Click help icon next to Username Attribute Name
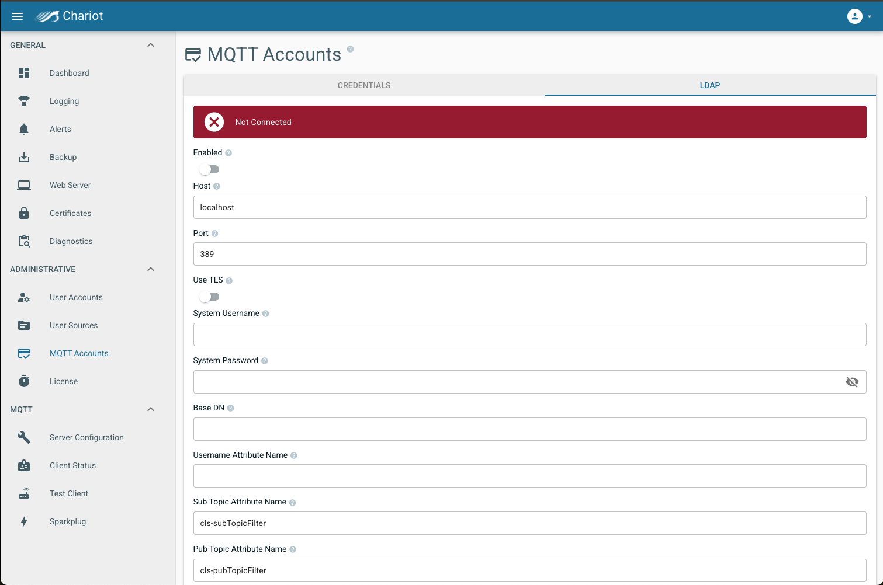 pos(293,455)
